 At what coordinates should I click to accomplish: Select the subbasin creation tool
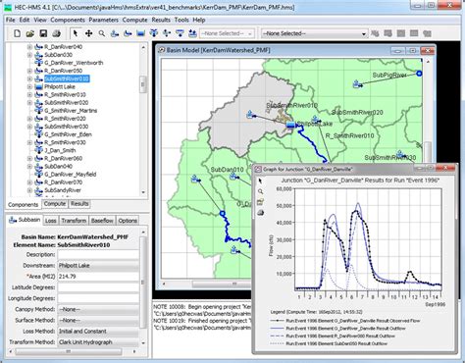point(115,33)
